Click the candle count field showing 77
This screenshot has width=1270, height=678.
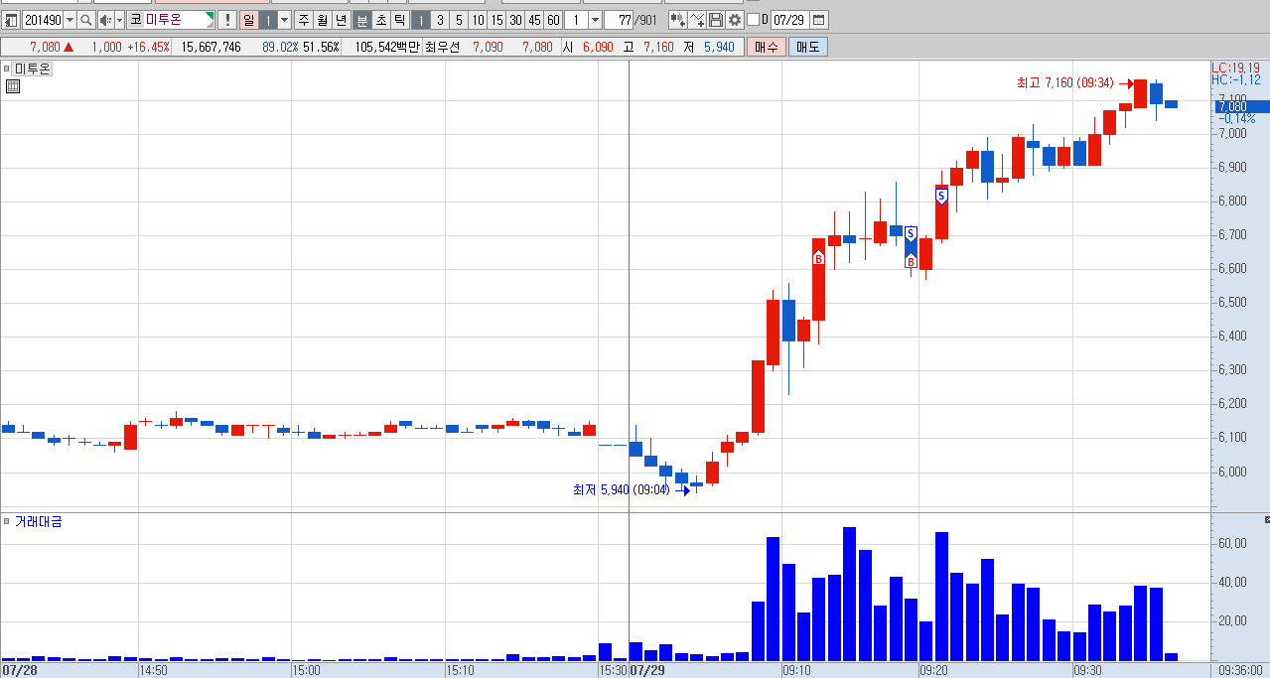pos(618,20)
